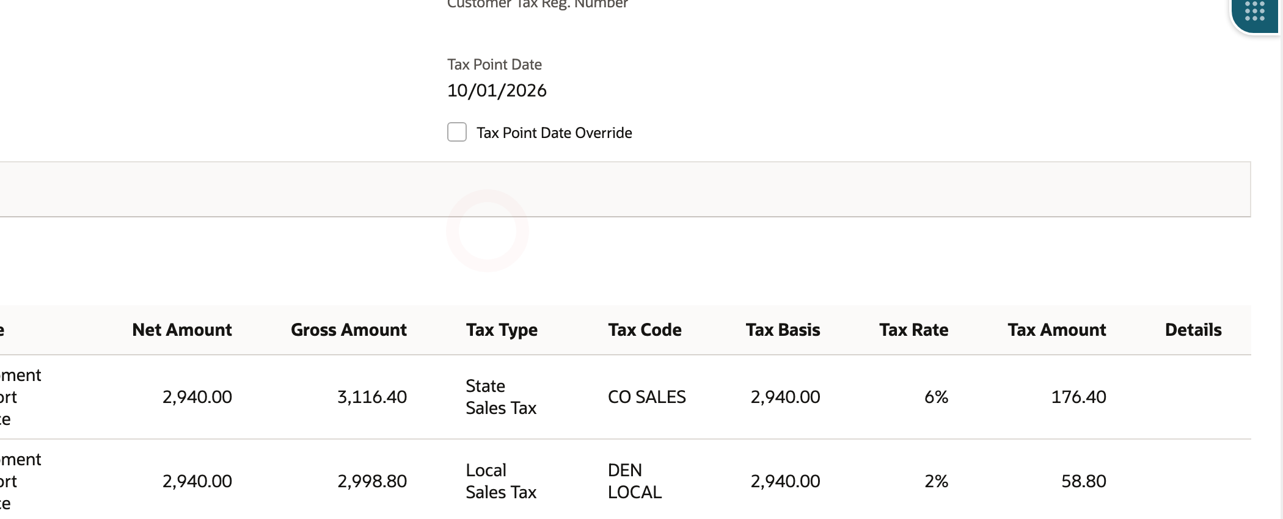The height and width of the screenshot is (519, 1283).
Task: Click the Tax Code column header
Action: 645,330
